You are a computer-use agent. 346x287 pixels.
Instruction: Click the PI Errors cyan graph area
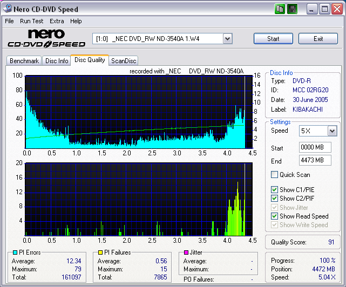coord(139,112)
